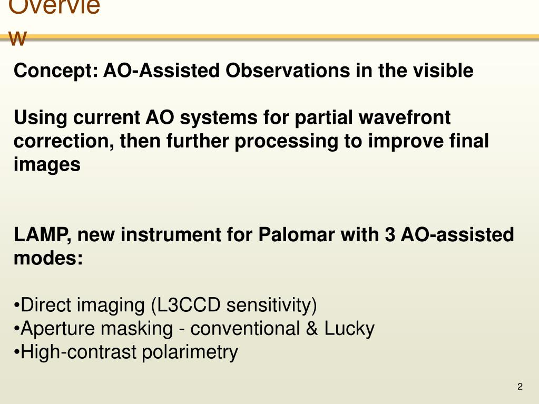Select the 'Concept: AO-Assisted Observations' heading
The height and width of the screenshot is (404, 539).
[243, 71]
